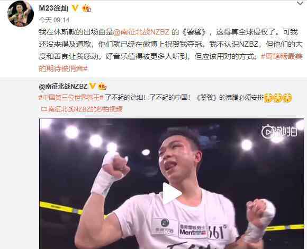Click the 秒拍 watermark logo on the video

coord(279,131)
